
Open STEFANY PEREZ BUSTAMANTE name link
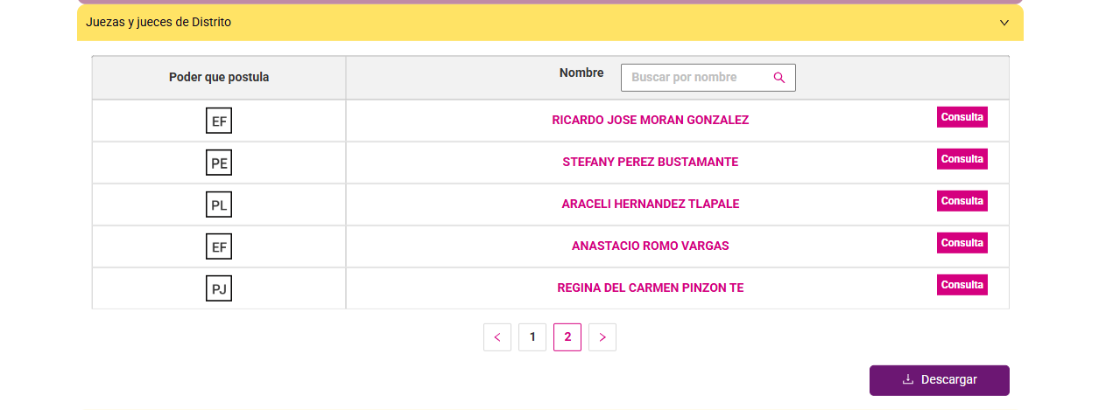click(x=651, y=162)
